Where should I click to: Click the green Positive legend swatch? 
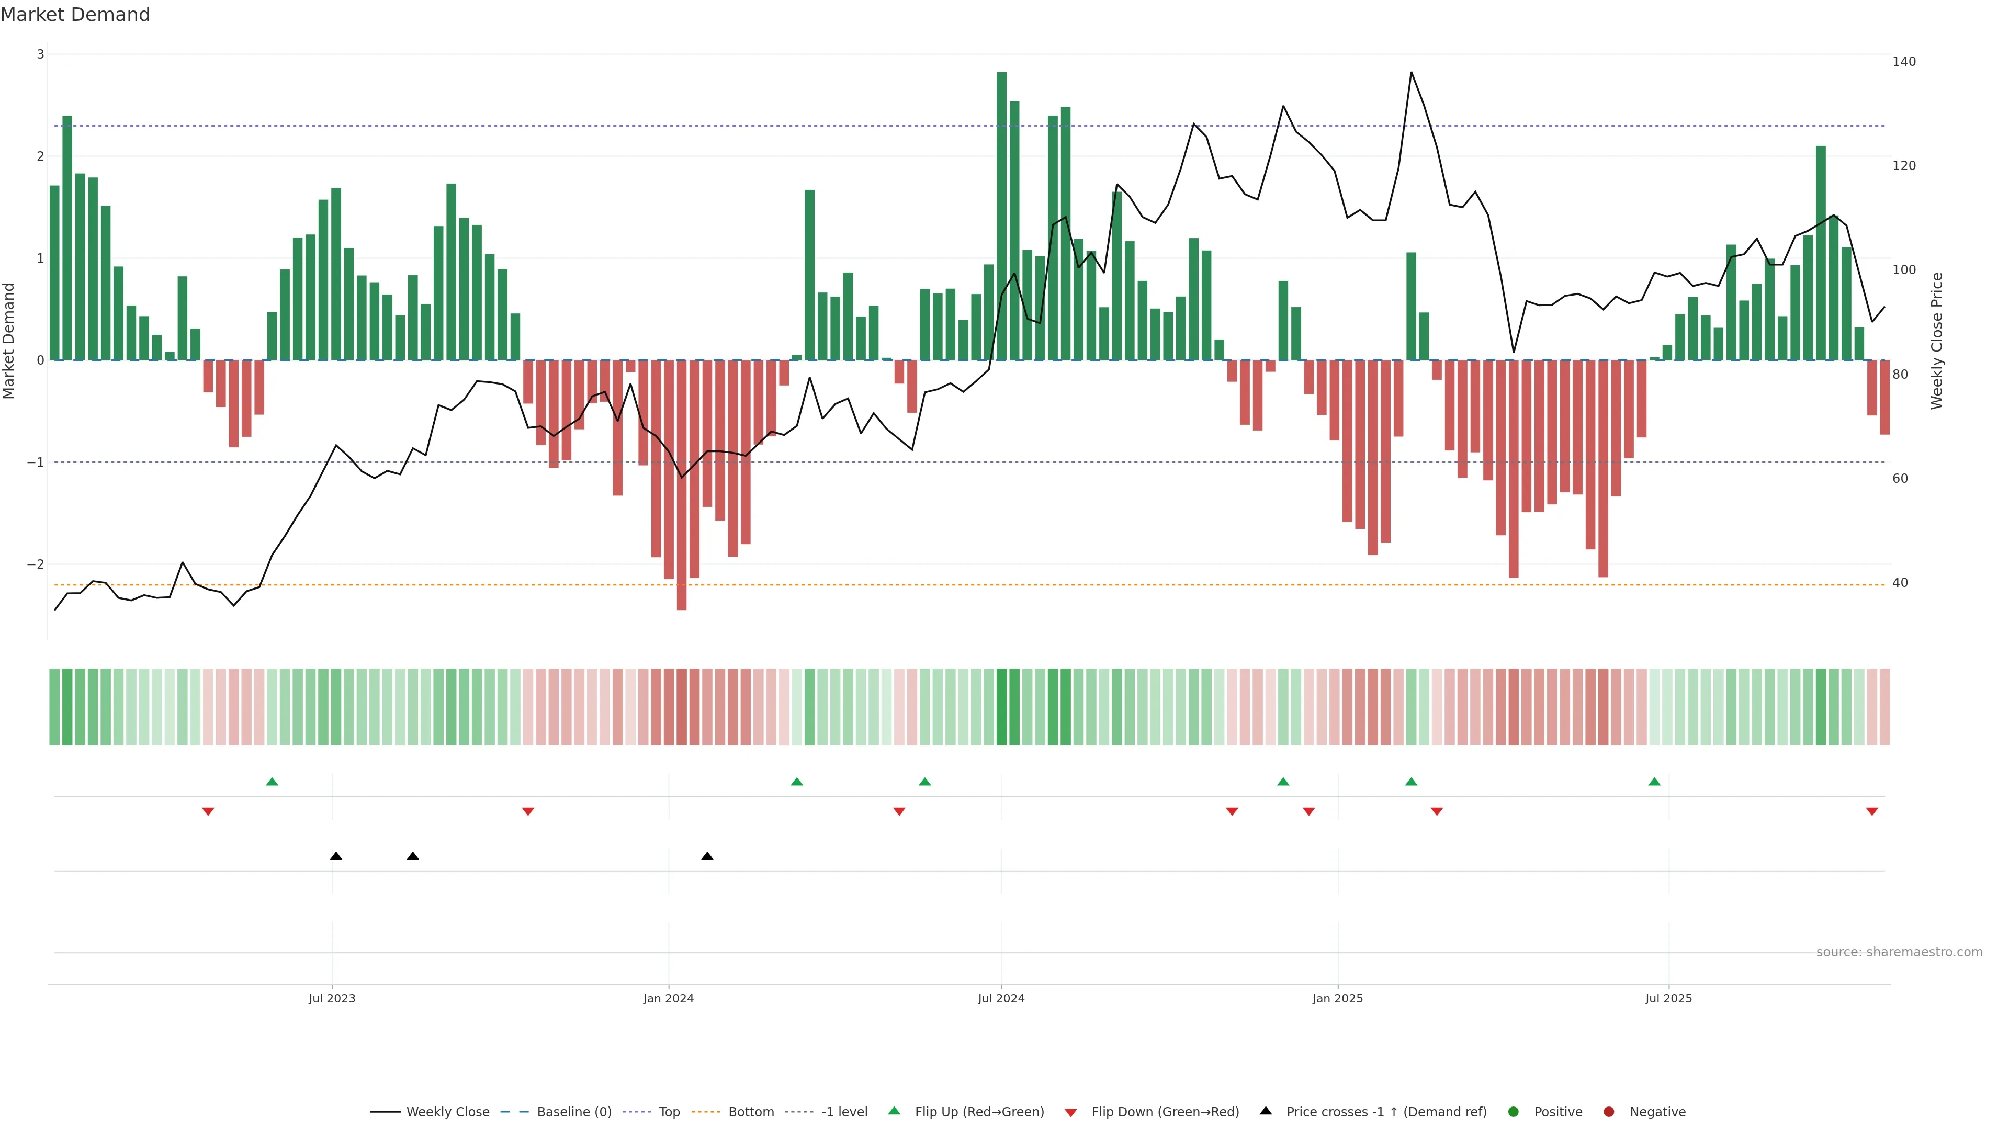(x=1514, y=1111)
